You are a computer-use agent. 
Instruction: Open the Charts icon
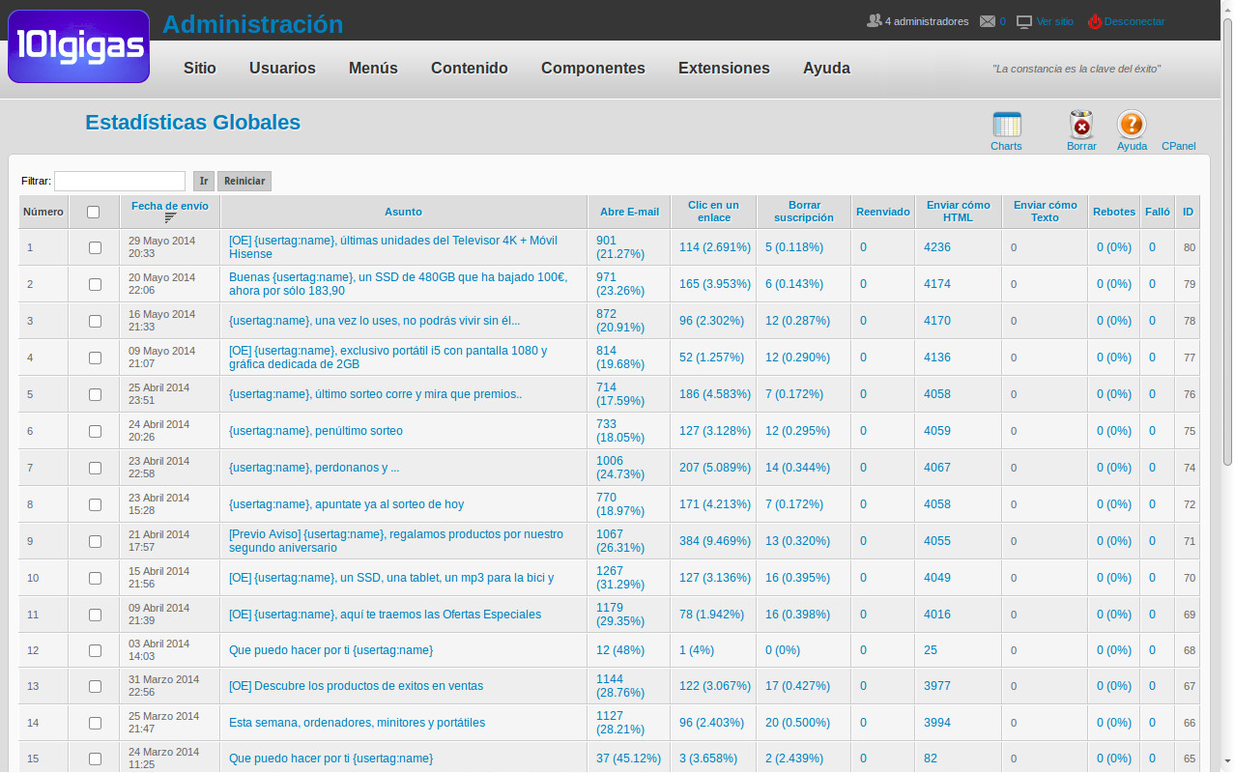point(1006,126)
